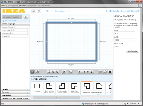Click the Alkalmazás button

point(132,51)
